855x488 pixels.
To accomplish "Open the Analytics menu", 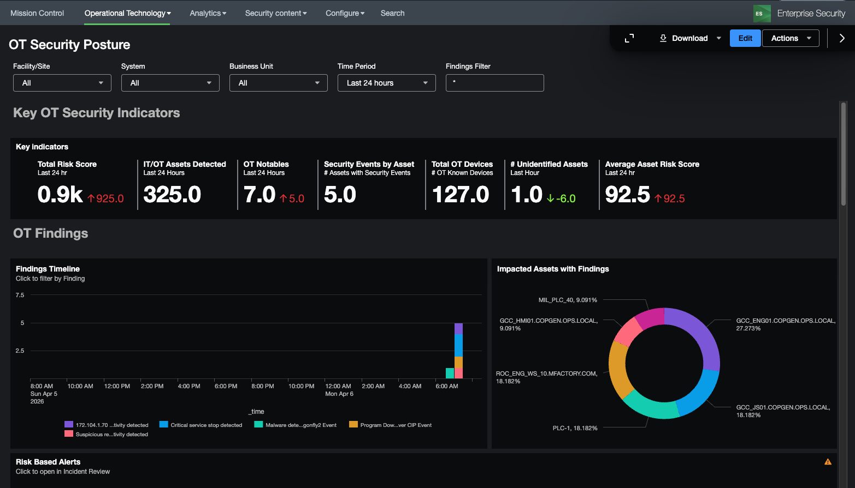I will (x=208, y=13).
